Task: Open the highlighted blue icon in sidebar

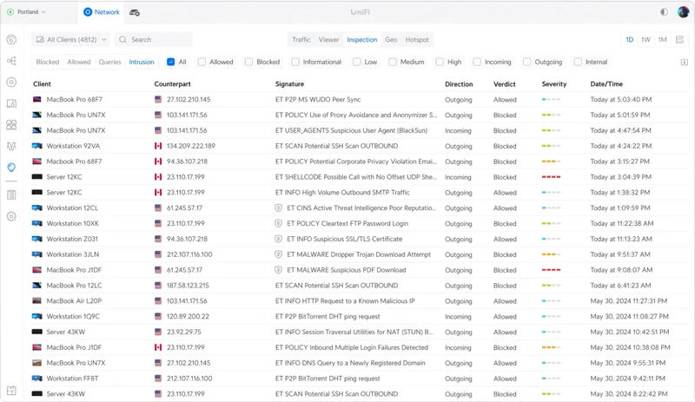Action: [x=11, y=167]
